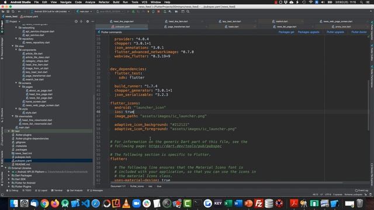The height and width of the screenshot is (210, 374).
Task: Open the Debug tool window
Action: pyautogui.click(x=12, y=191)
